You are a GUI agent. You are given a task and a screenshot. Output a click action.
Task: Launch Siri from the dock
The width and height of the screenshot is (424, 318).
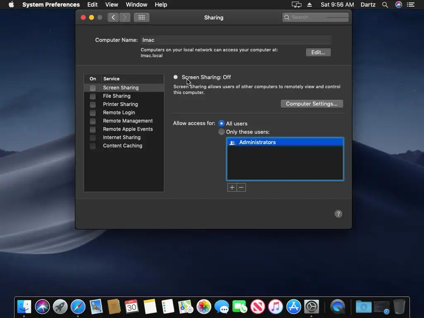42,307
